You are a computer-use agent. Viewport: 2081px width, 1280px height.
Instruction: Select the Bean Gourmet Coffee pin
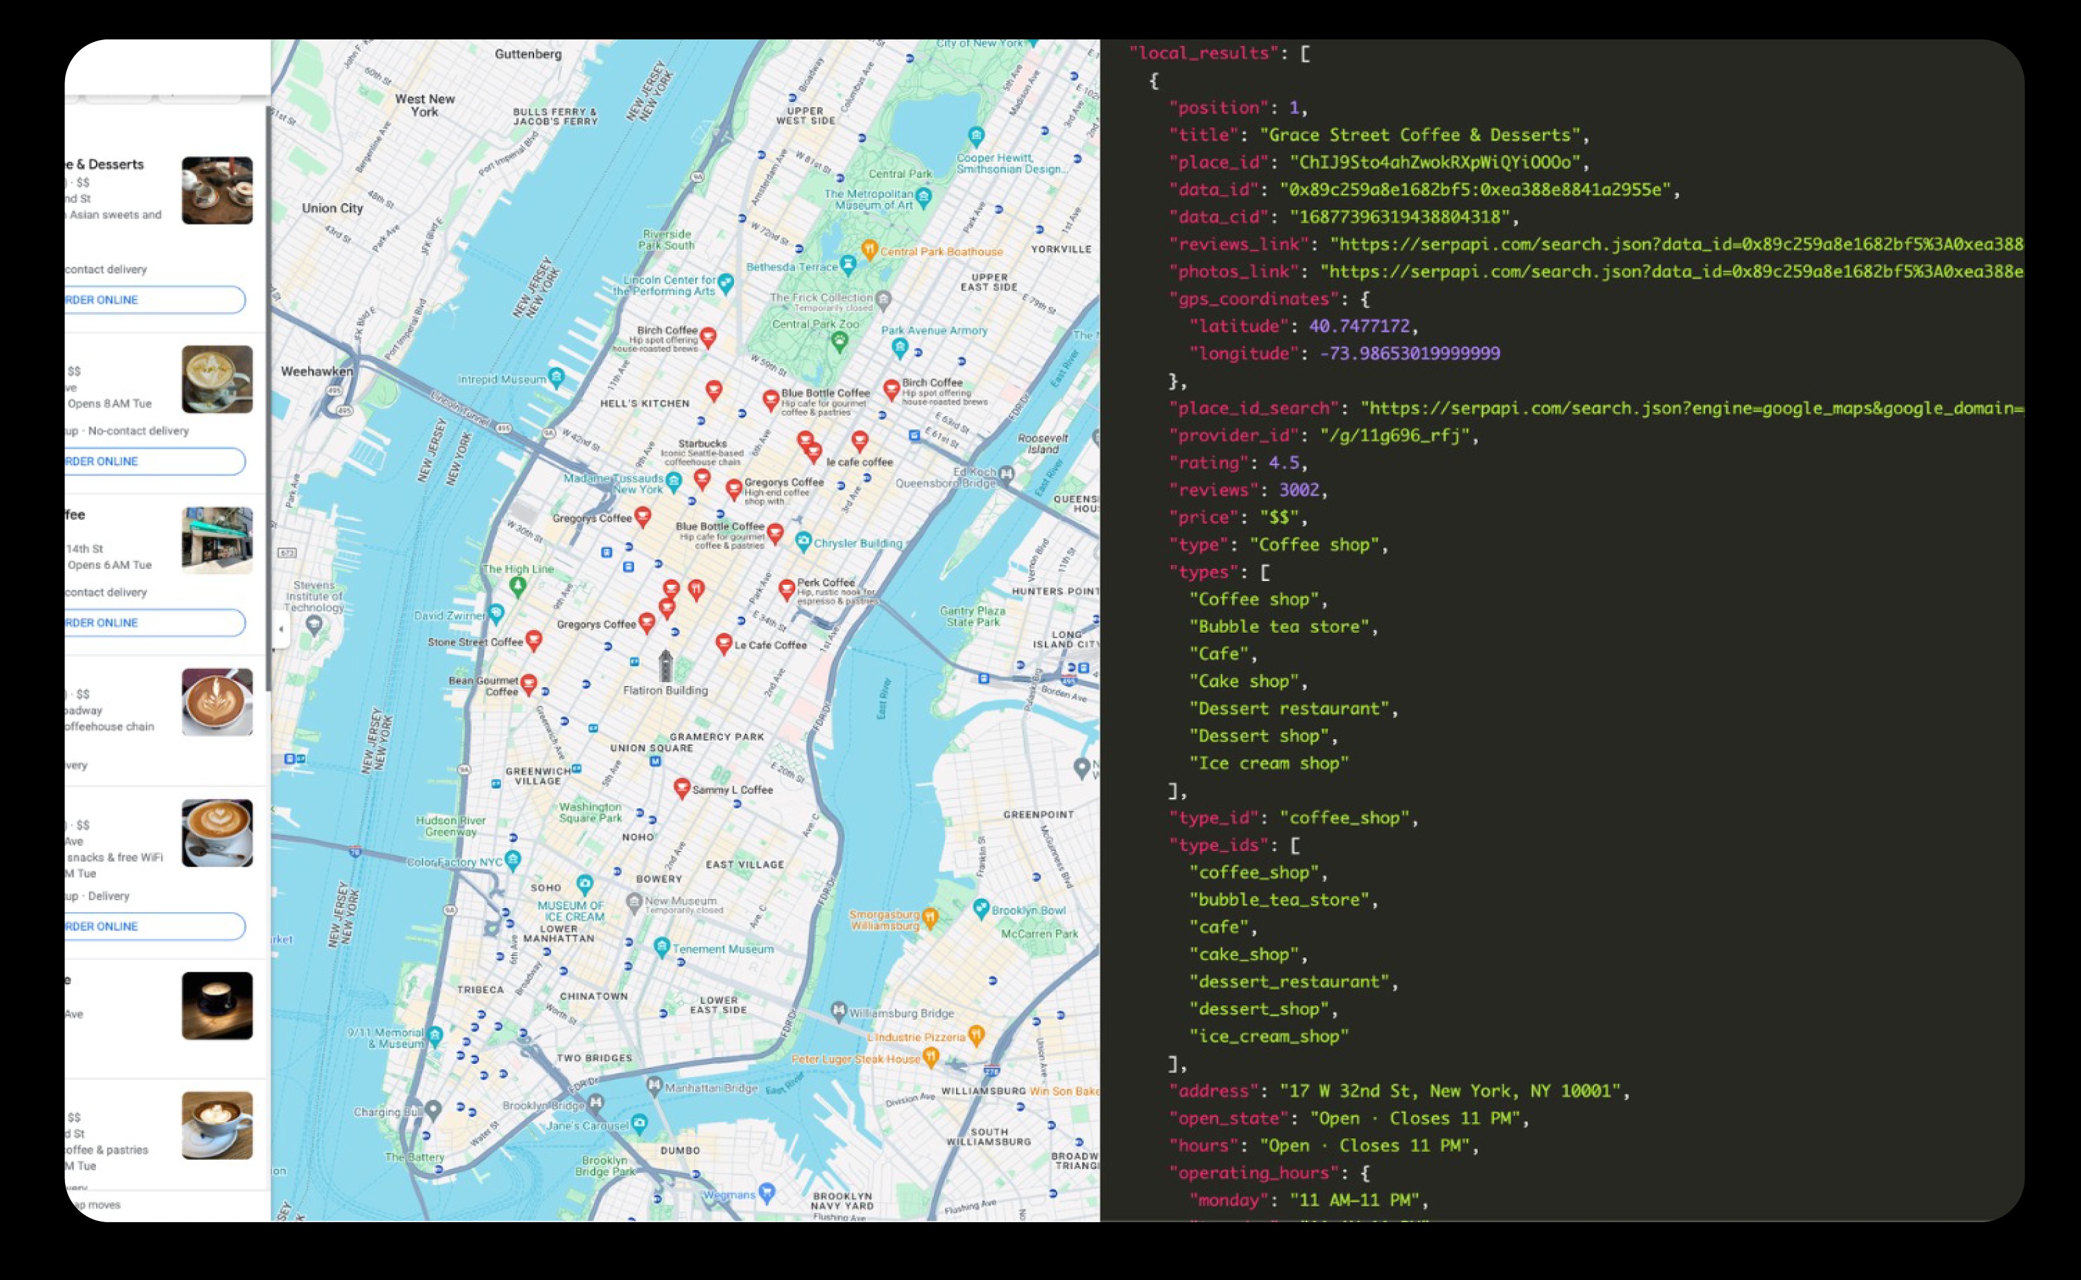(x=528, y=683)
